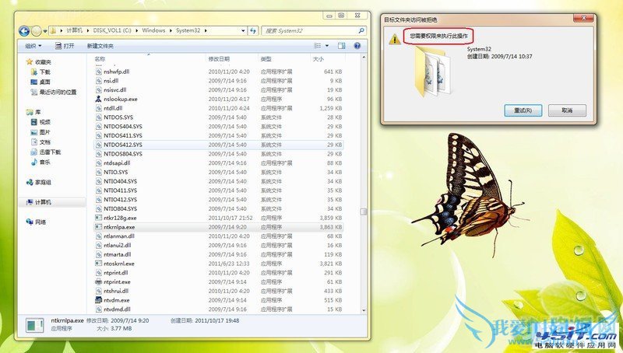Open 音乐 music library

tap(40, 162)
